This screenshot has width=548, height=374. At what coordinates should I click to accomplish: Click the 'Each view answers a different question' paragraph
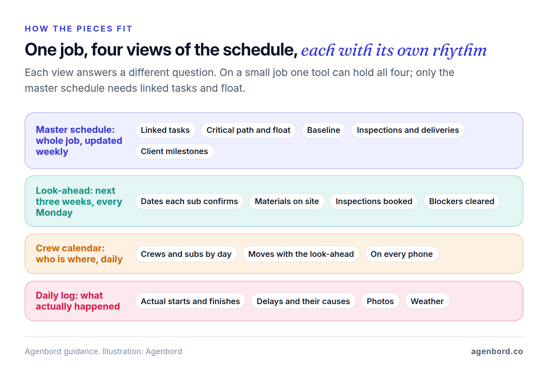click(x=239, y=80)
